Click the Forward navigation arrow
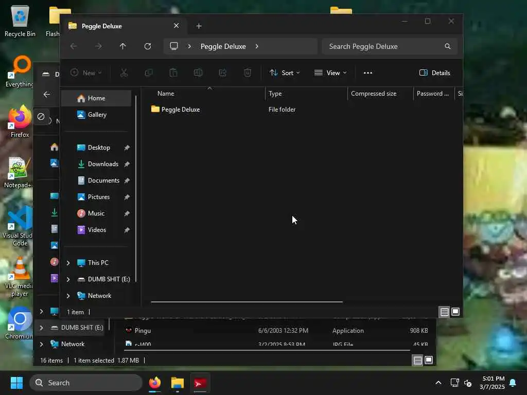 click(x=98, y=46)
